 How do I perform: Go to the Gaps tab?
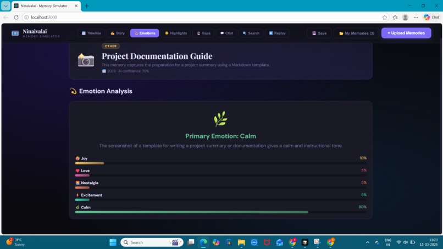[203, 33]
